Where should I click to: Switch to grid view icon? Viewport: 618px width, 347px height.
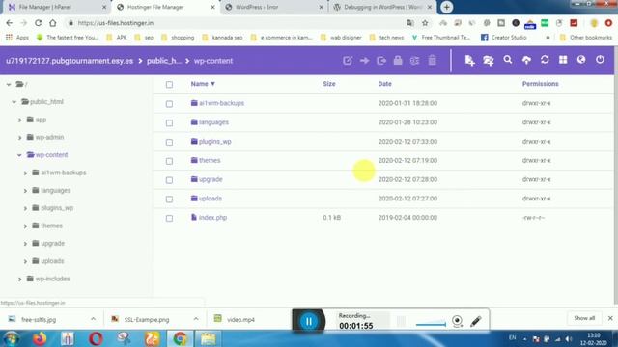coord(563,60)
